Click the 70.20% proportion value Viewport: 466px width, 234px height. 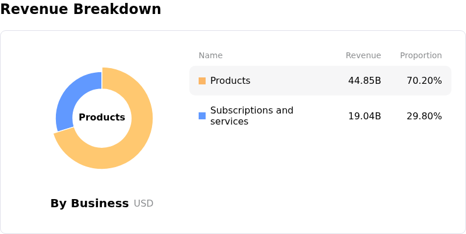click(x=424, y=81)
